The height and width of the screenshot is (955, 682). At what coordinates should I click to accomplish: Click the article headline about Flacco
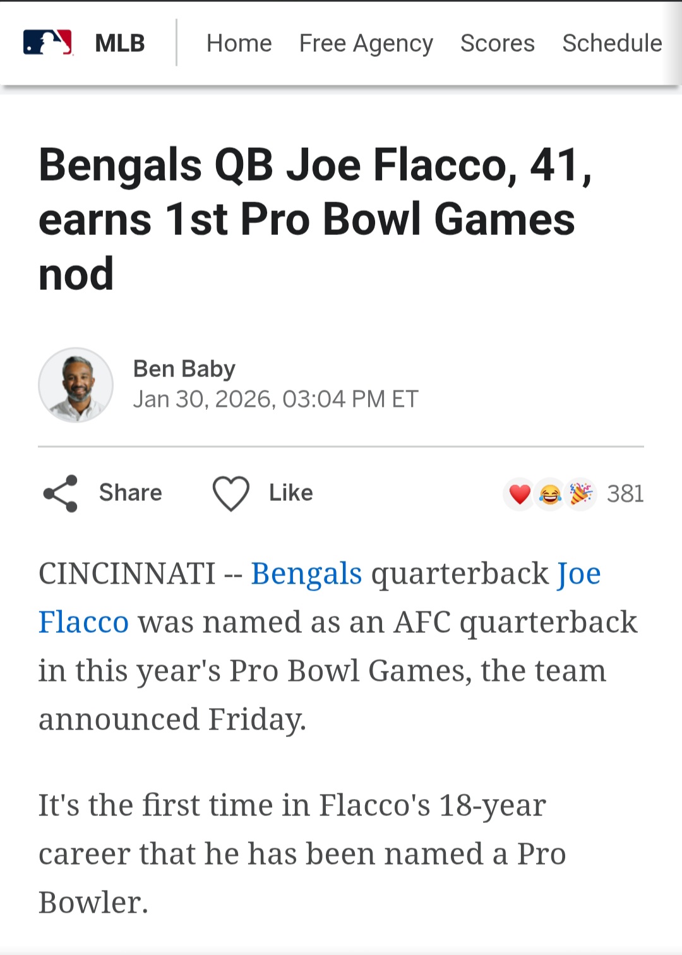[316, 219]
